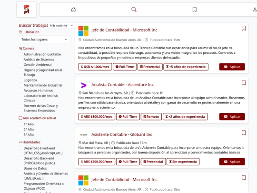This screenshot has width=257, height=193.
Task: Open the user profile icon
Action: pyautogui.click(x=255, y=10)
